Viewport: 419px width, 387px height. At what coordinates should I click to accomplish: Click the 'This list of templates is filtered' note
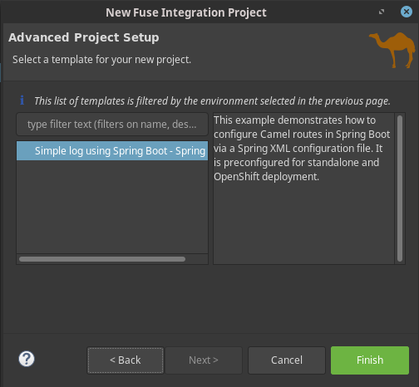pos(212,101)
